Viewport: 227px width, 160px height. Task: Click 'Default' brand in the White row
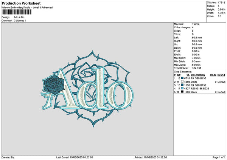tap(221, 82)
